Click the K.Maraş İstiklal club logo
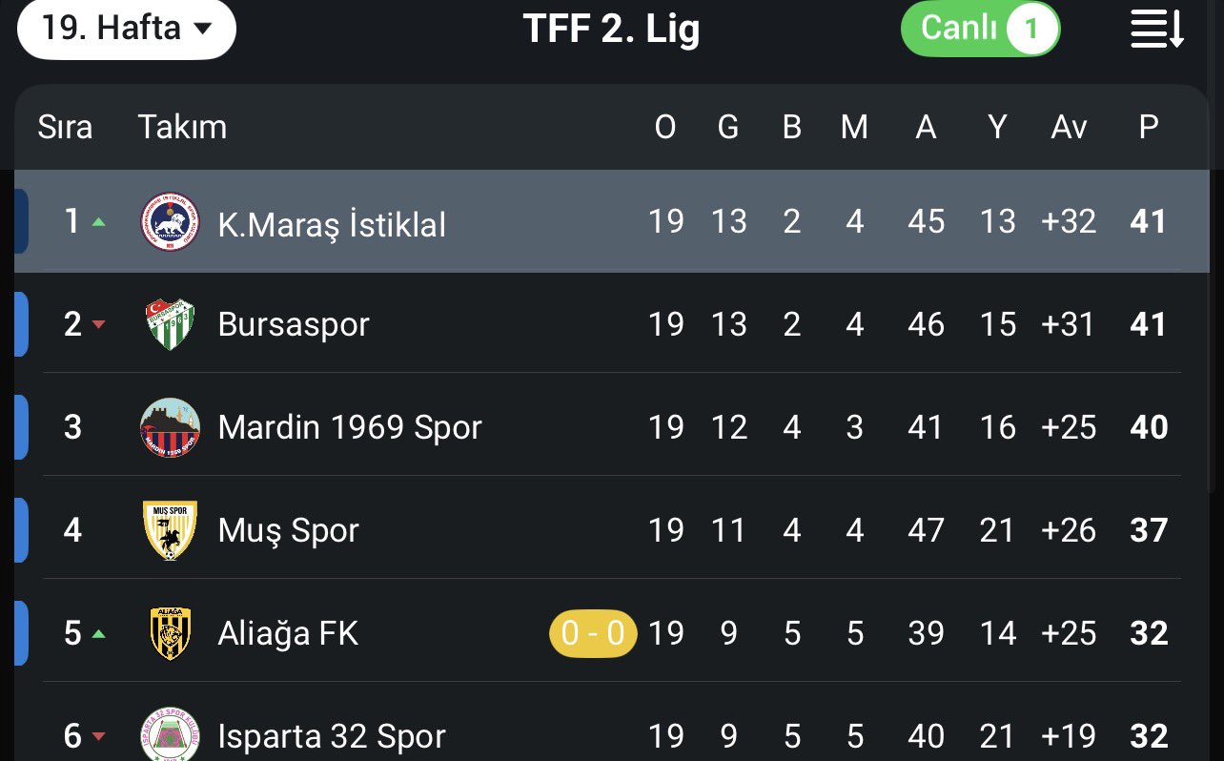This screenshot has width=1224, height=761. (170, 222)
